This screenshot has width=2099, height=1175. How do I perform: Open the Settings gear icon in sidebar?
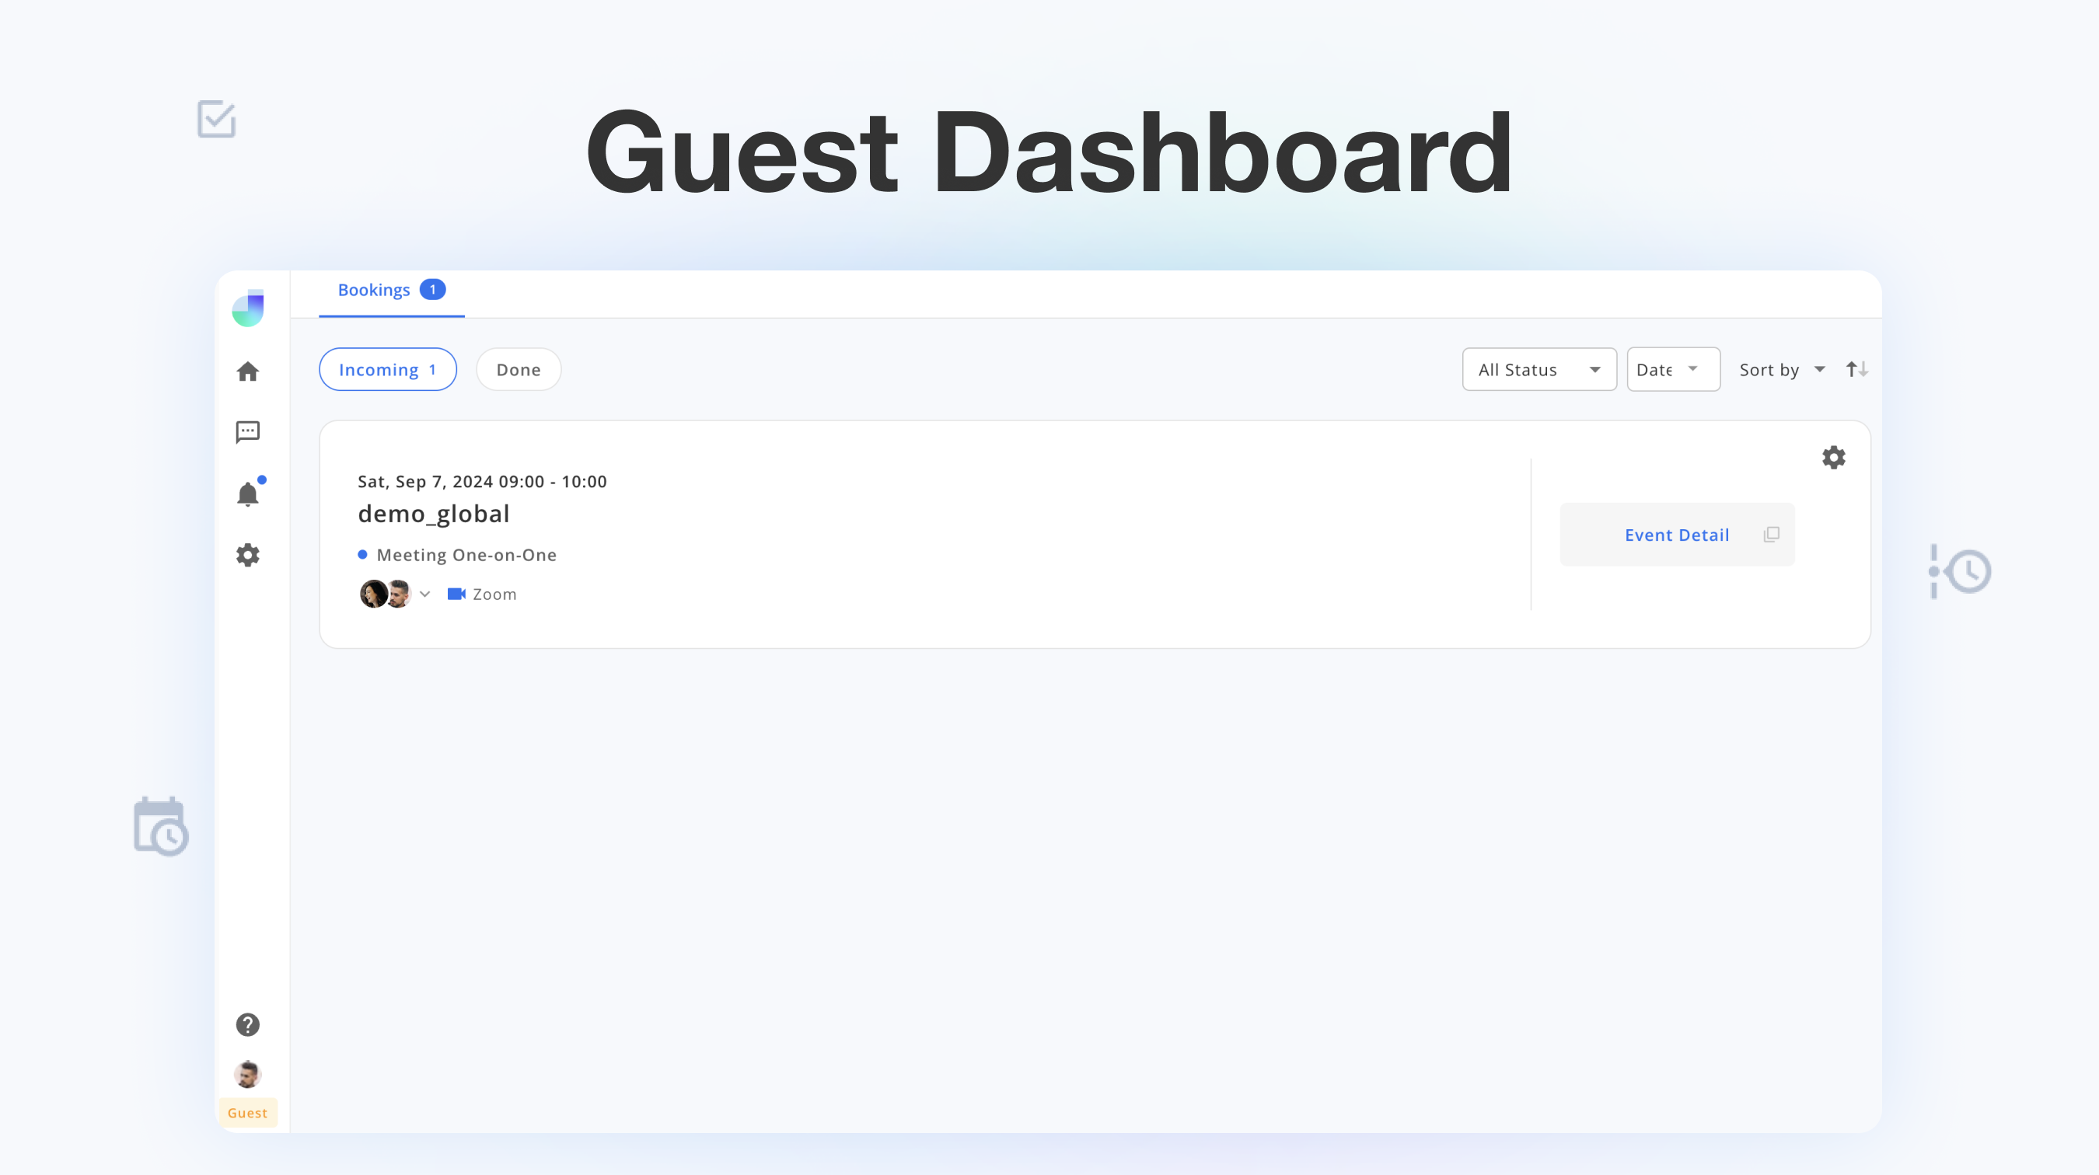[248, 555]
